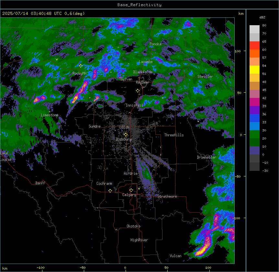The image size is (279, 272).
Task: Click the -30 value in the dBZ legend
Action: tap(265, 171)
